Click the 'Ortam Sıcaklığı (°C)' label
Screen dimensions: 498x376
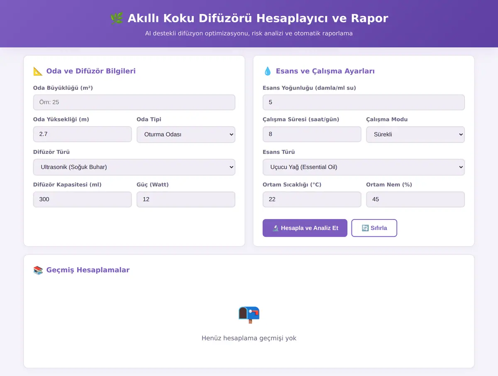click(292, 185)
